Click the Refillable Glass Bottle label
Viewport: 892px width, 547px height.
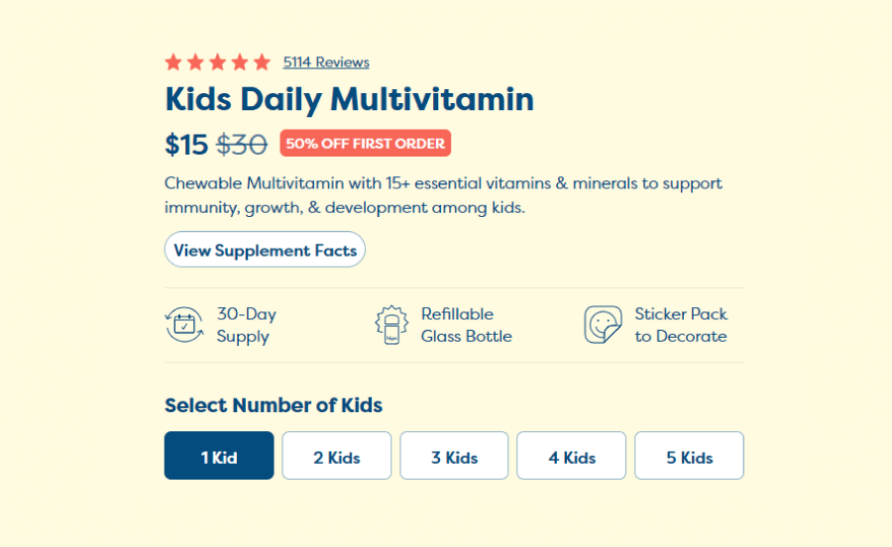coord(467,325)
